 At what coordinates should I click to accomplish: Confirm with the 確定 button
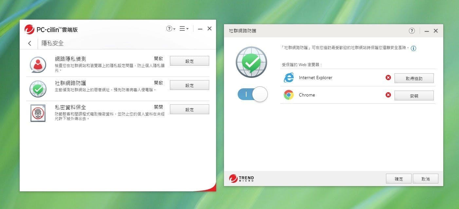(x=398, y=179)
